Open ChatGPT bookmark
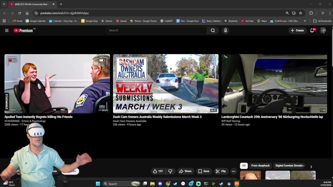Screen dimensions: 333x187 [166, 21]
